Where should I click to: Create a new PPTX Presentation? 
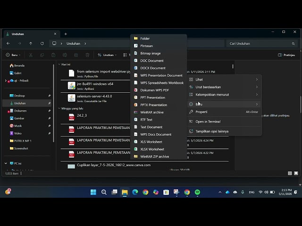159,105
